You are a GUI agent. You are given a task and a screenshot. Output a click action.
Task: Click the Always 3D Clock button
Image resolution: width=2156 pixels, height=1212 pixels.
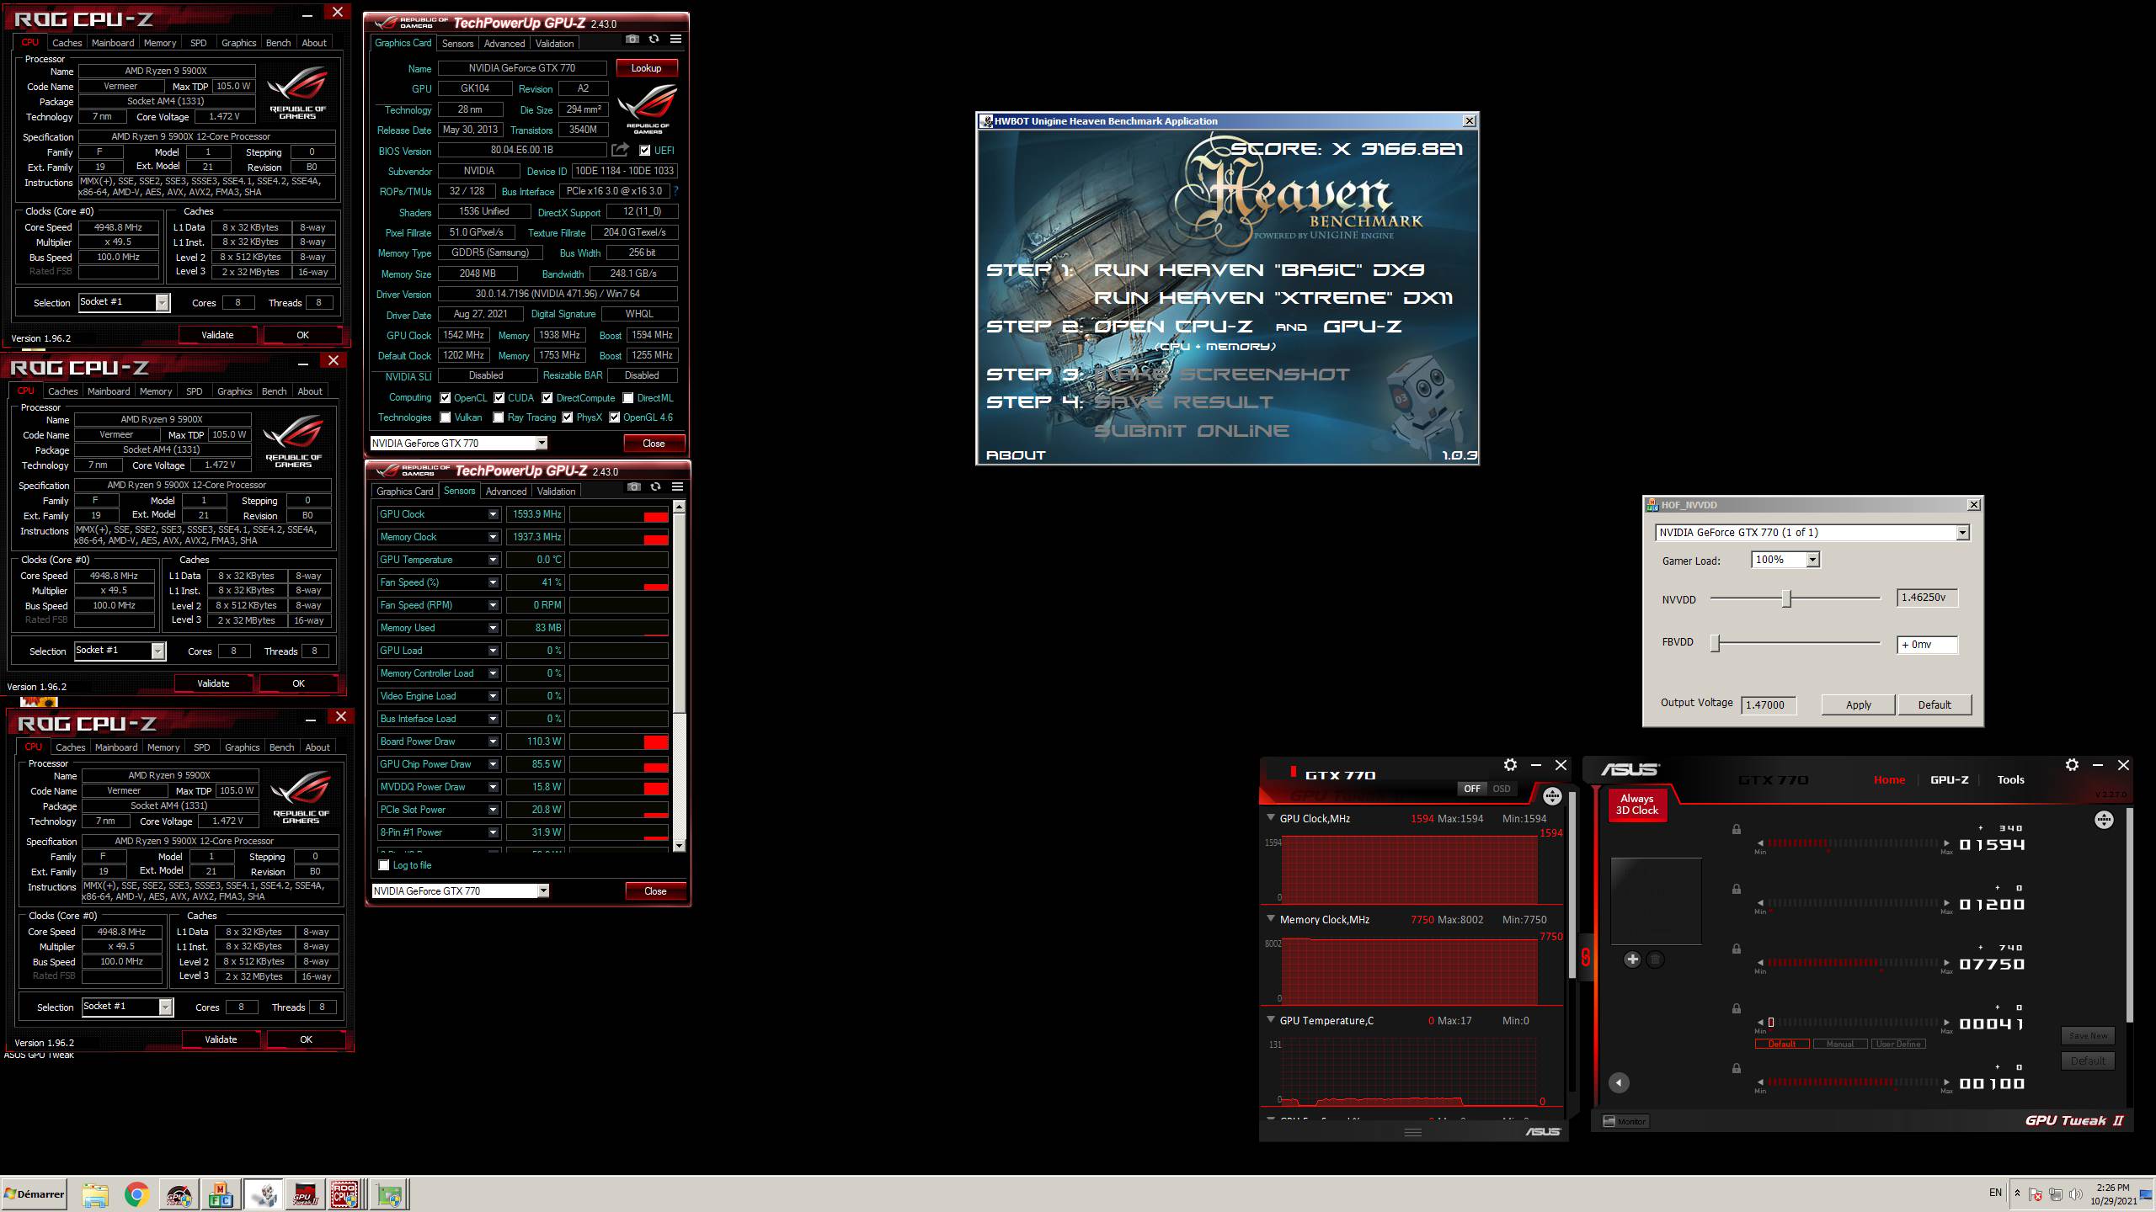(x=1637, y=805)
